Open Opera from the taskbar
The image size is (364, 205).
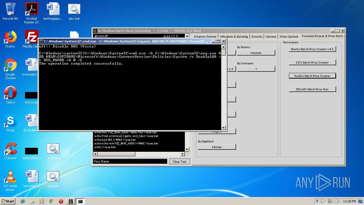(61, 201)
